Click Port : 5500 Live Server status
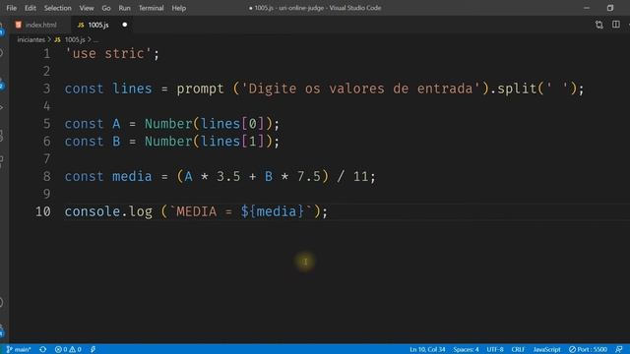The width and height of the screenshot is (630, 354). (588, 349)
